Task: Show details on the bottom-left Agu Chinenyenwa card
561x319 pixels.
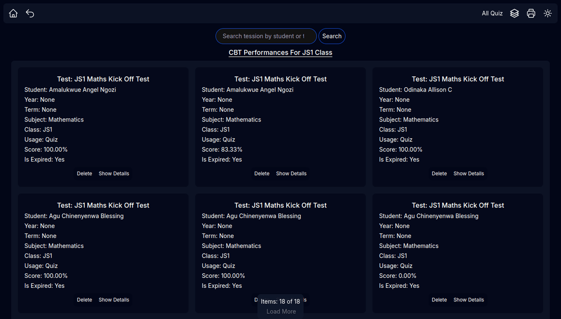Action: tap(114, 299)
